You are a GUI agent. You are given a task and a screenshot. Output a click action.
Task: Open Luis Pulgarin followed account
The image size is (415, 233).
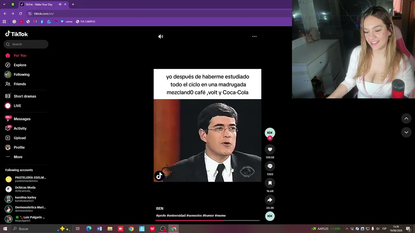pyautogui.click(x=25, y=219)
